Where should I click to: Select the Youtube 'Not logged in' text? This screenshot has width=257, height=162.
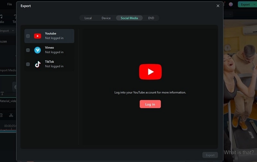pos(54,38)
